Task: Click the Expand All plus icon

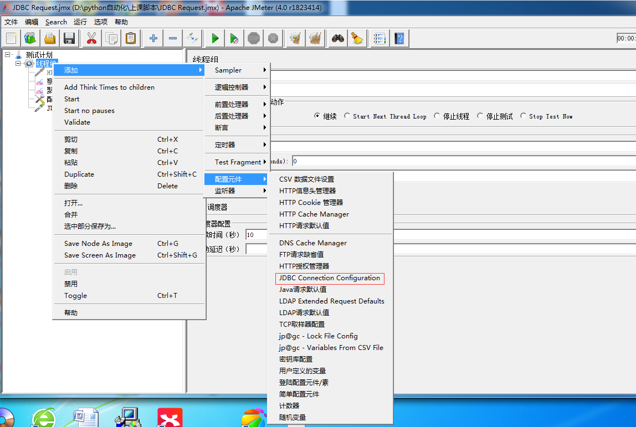Action: tap(153, 39)
